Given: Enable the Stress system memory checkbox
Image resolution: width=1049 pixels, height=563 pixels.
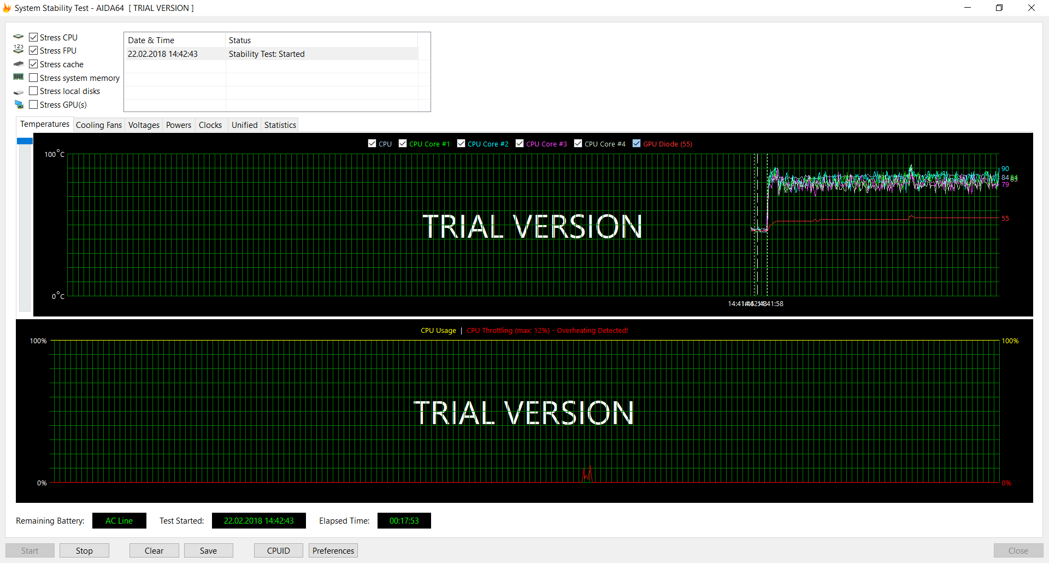Looking at the screenshot, I should 33,78.
